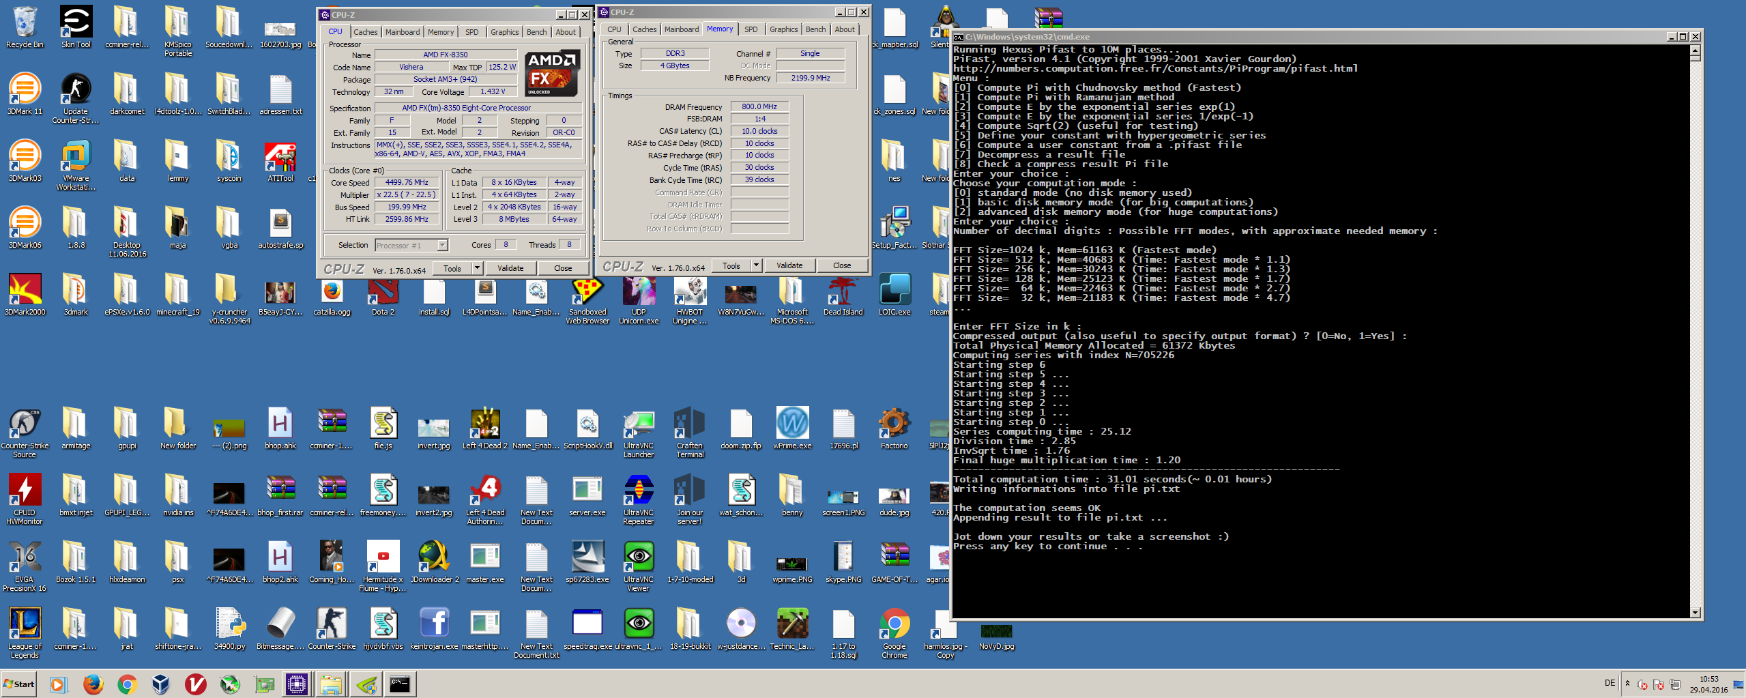Launch Dota 2 desktop shortcut
Image resolution: width=1746 pixels, height=698 pixels.
click(383, 295)
